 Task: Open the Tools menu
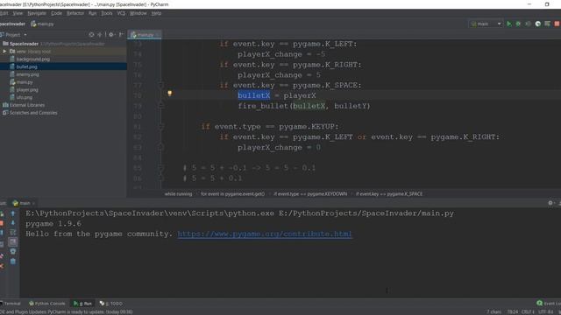(x=107, y=13)
